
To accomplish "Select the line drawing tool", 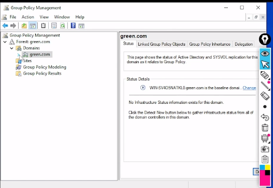I will click(x=265, y=86).
